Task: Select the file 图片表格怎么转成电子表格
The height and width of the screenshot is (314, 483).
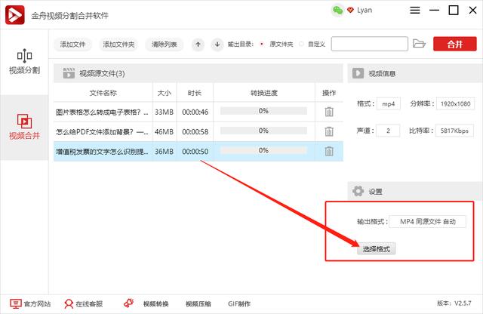Action: 102,112
